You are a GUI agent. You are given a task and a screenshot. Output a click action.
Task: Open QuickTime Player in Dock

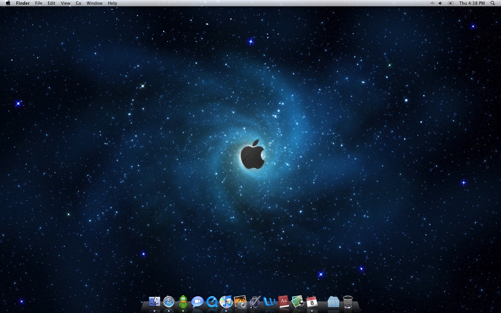pyautogui.click(x=212, y=302)
